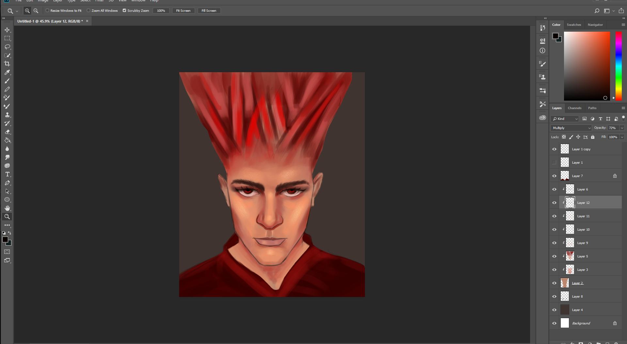Click the Zoom In magnifier option
627x344 pixels.
tap(27, 11)
